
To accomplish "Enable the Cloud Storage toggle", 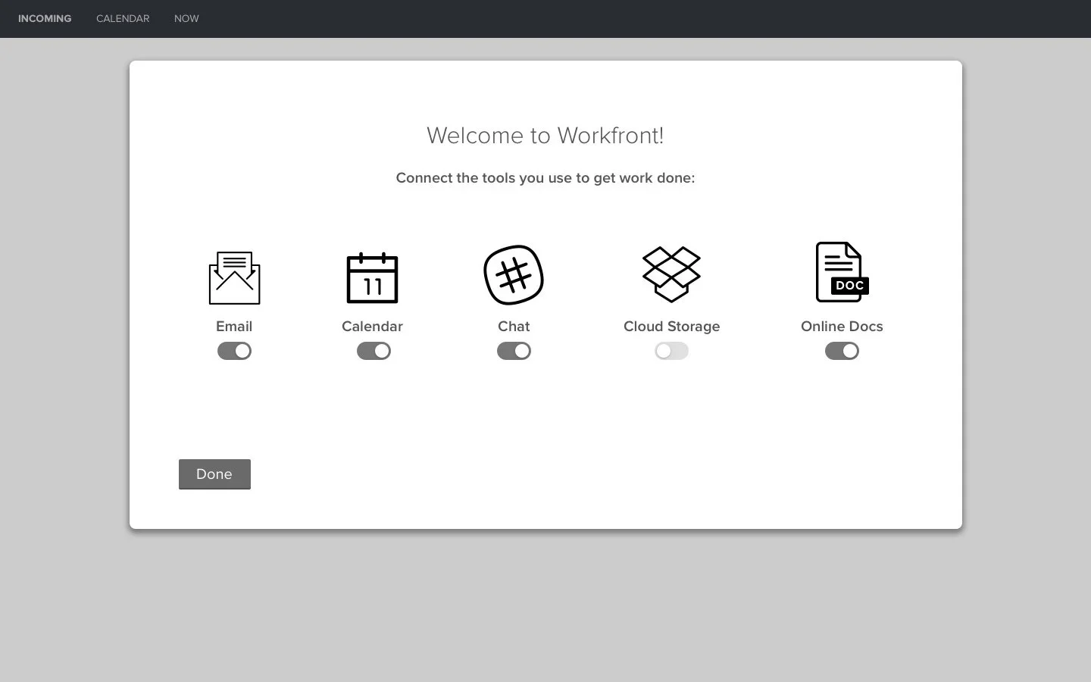I will pos(671,351).
